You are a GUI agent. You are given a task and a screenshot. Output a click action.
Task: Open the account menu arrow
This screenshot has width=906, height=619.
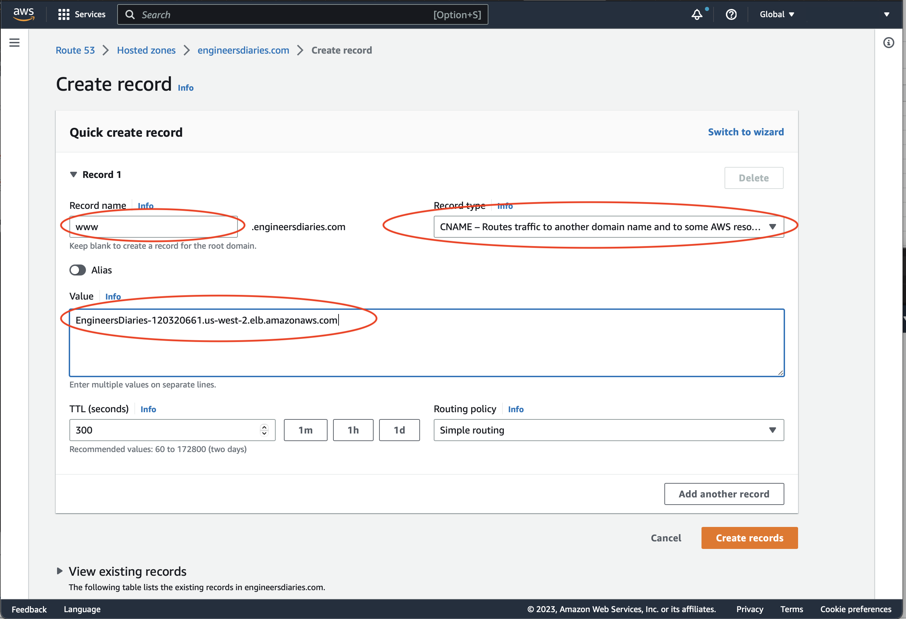click(886, 14)
